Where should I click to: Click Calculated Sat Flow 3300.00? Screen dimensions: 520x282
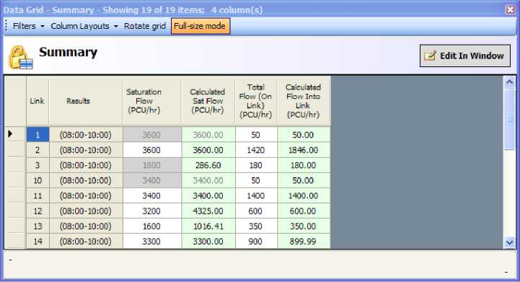[x=208, y=241]
